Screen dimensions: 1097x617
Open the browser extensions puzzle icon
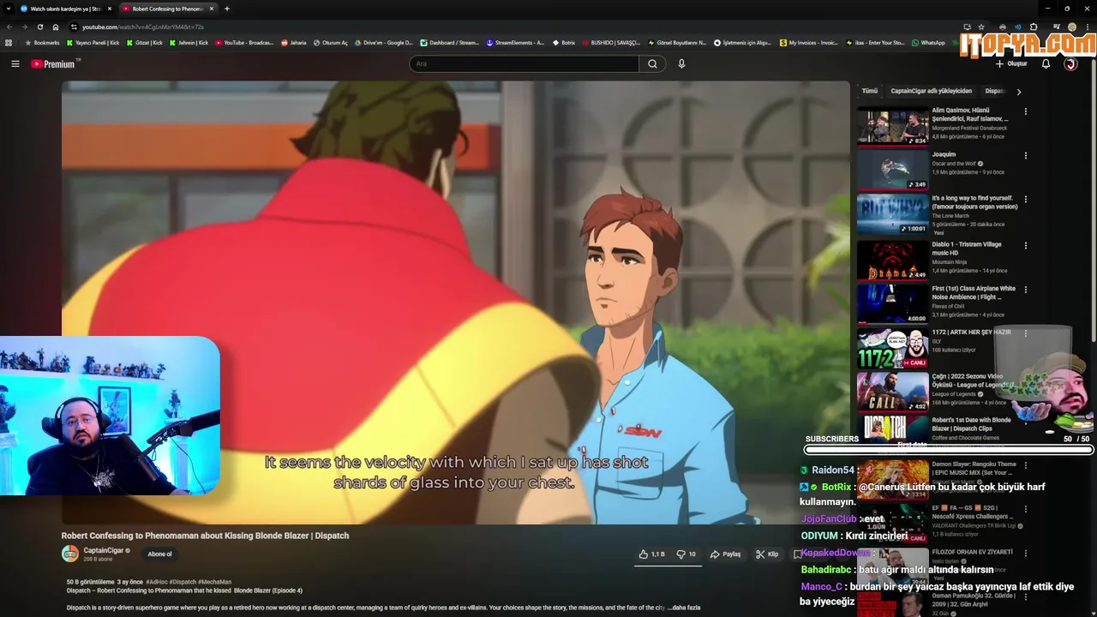(1034, 27)
